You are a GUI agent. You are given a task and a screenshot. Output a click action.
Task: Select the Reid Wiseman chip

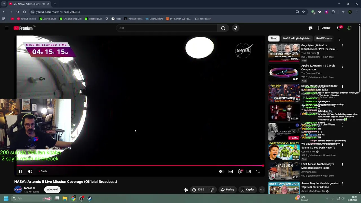click(325, 38)
